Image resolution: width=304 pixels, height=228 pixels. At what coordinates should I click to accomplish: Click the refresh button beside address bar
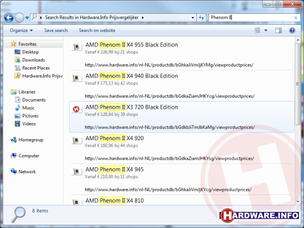point(201,18)
